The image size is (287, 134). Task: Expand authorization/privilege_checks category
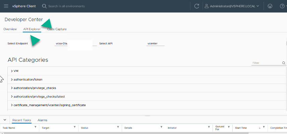pyautogui.click(x=12, y=88)
